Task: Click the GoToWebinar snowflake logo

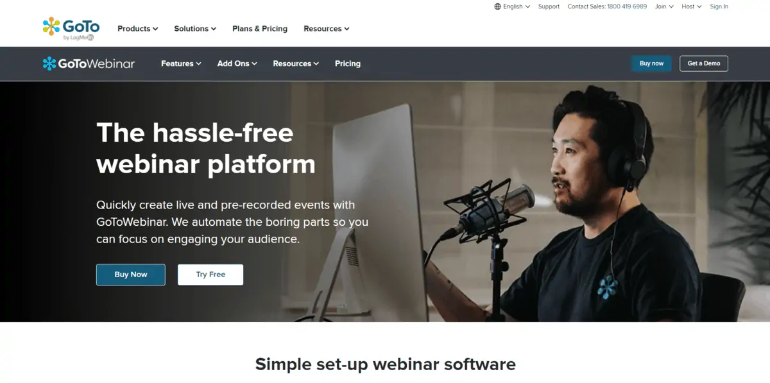Action: pyautogui.click(x=49, y=64)
